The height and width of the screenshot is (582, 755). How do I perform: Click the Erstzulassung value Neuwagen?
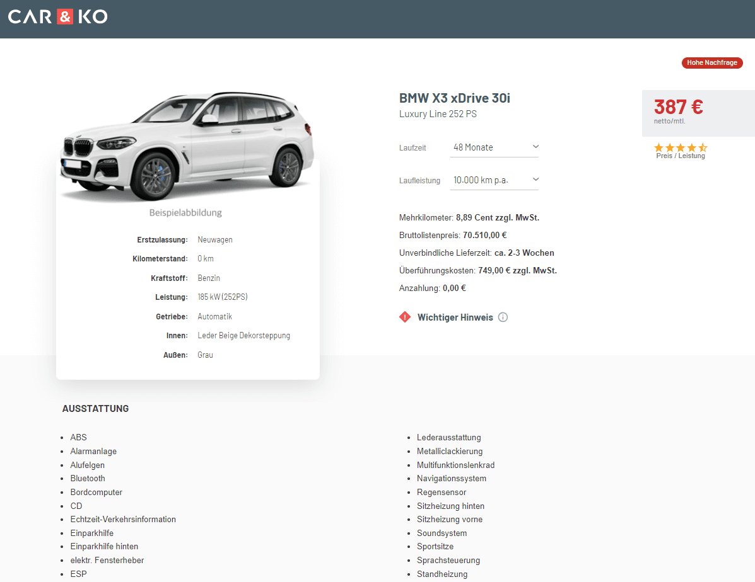click(214, 239)
